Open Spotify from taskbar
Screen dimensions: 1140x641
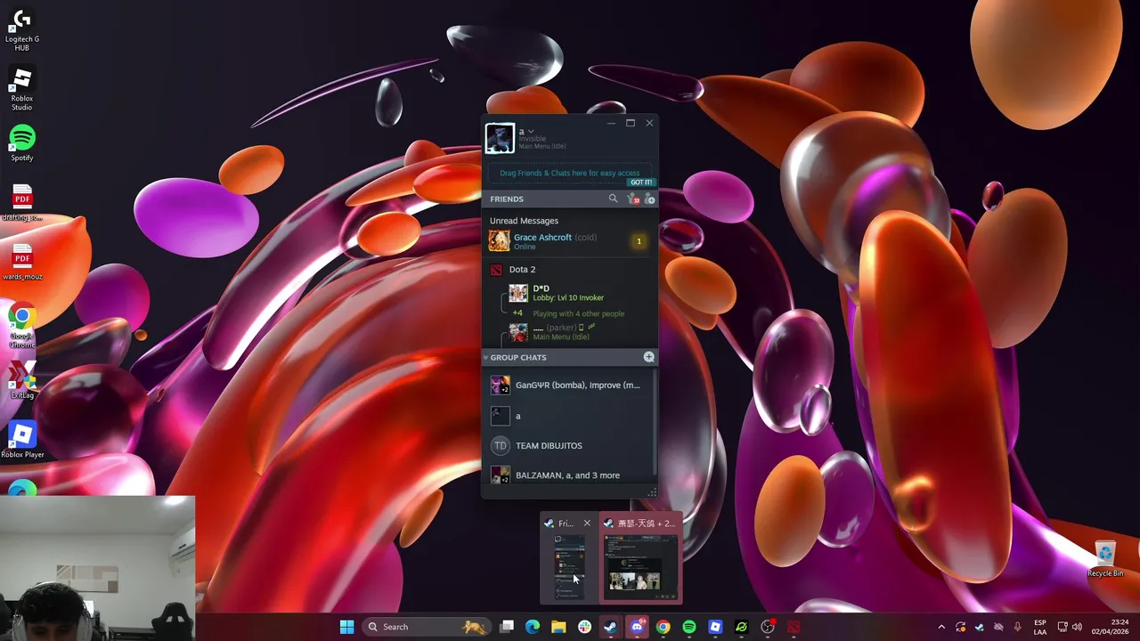coord(689,627)
